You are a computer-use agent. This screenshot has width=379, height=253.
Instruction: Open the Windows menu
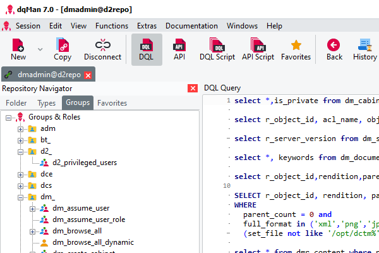pyautogui.click(x=242, y=26)
